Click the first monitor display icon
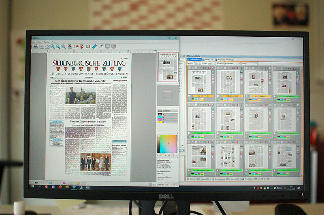Screen dimensions: 324x215 coord(107,46)
